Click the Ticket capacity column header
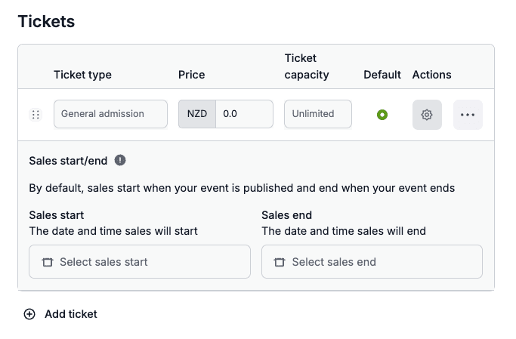This screenshot has height=339, width=516. click(x=307, y=66)
